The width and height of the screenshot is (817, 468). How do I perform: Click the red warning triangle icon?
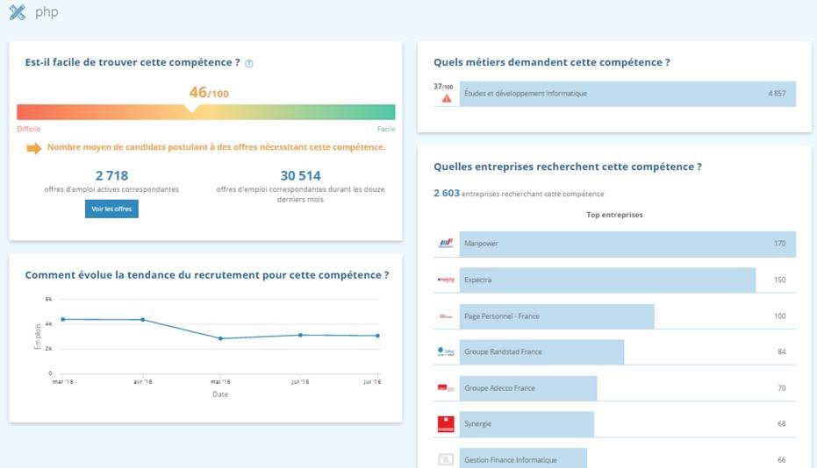[x=447, y=98]
